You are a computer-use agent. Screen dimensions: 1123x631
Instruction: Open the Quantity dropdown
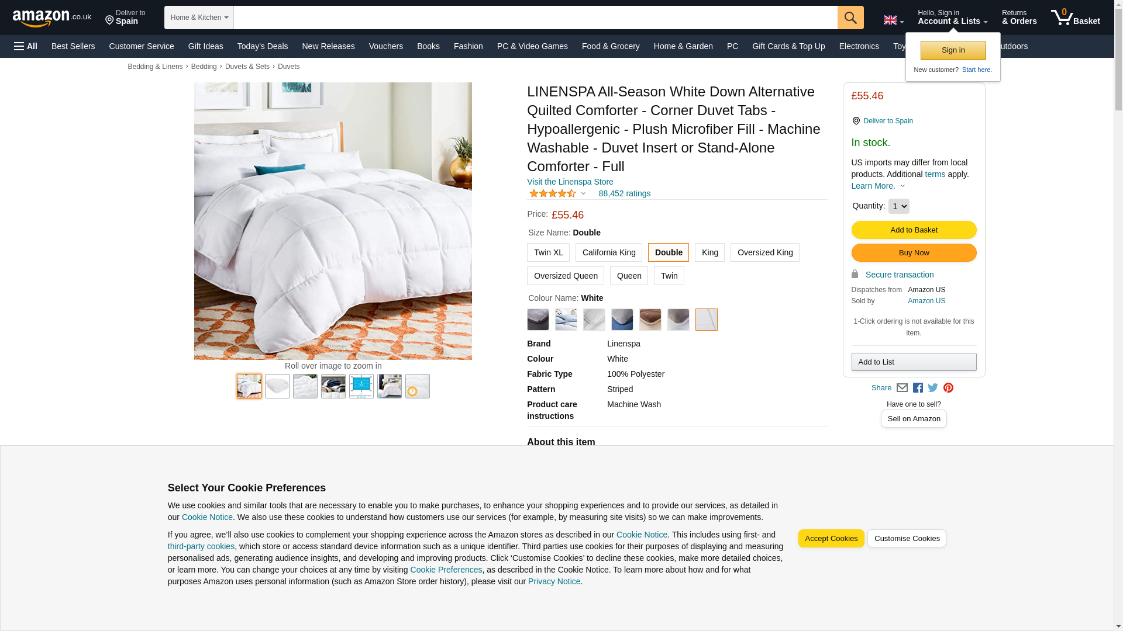pos(898,206)
